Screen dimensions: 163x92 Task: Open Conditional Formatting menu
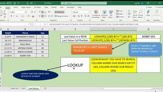point(96,14)
